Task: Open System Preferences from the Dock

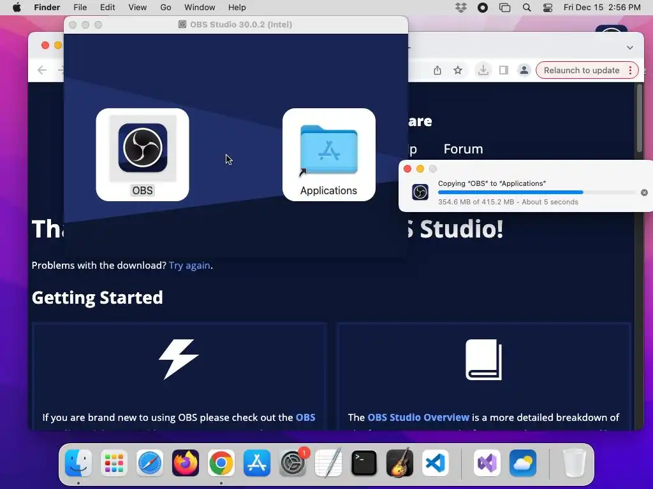Action: pyautogui.click(x=293, y=463)
